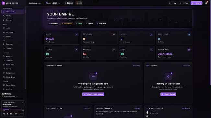Advance time by +1 Day
Viewport: 211px width, 118px height.
[x=172, y=3]
